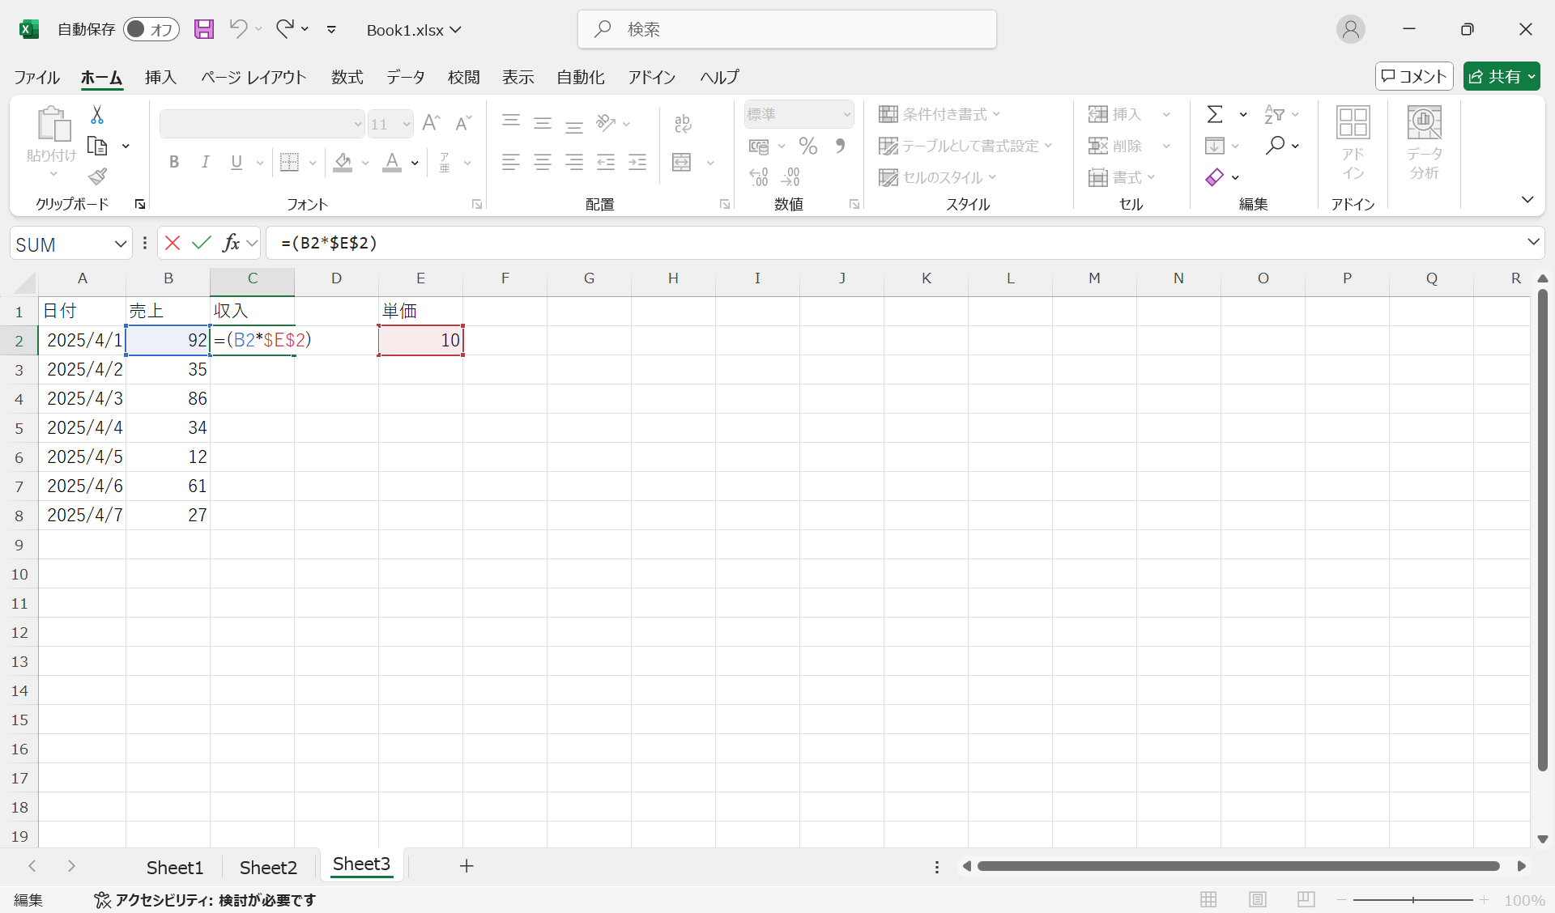
Task: Click the AutoSum sigma icon
Action: [1215, 114]
